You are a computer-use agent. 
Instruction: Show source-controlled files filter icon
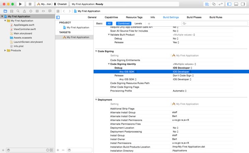click(51, 150)
